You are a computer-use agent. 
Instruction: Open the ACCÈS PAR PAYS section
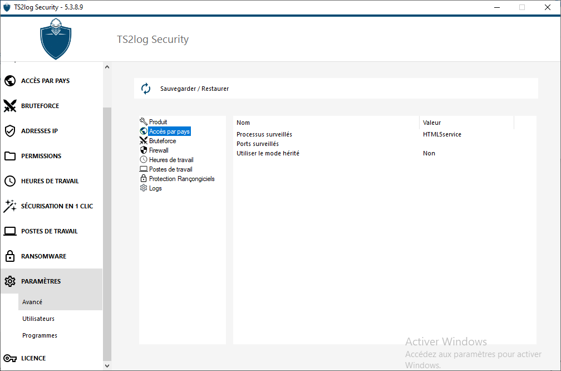click(x=46, y=81)
